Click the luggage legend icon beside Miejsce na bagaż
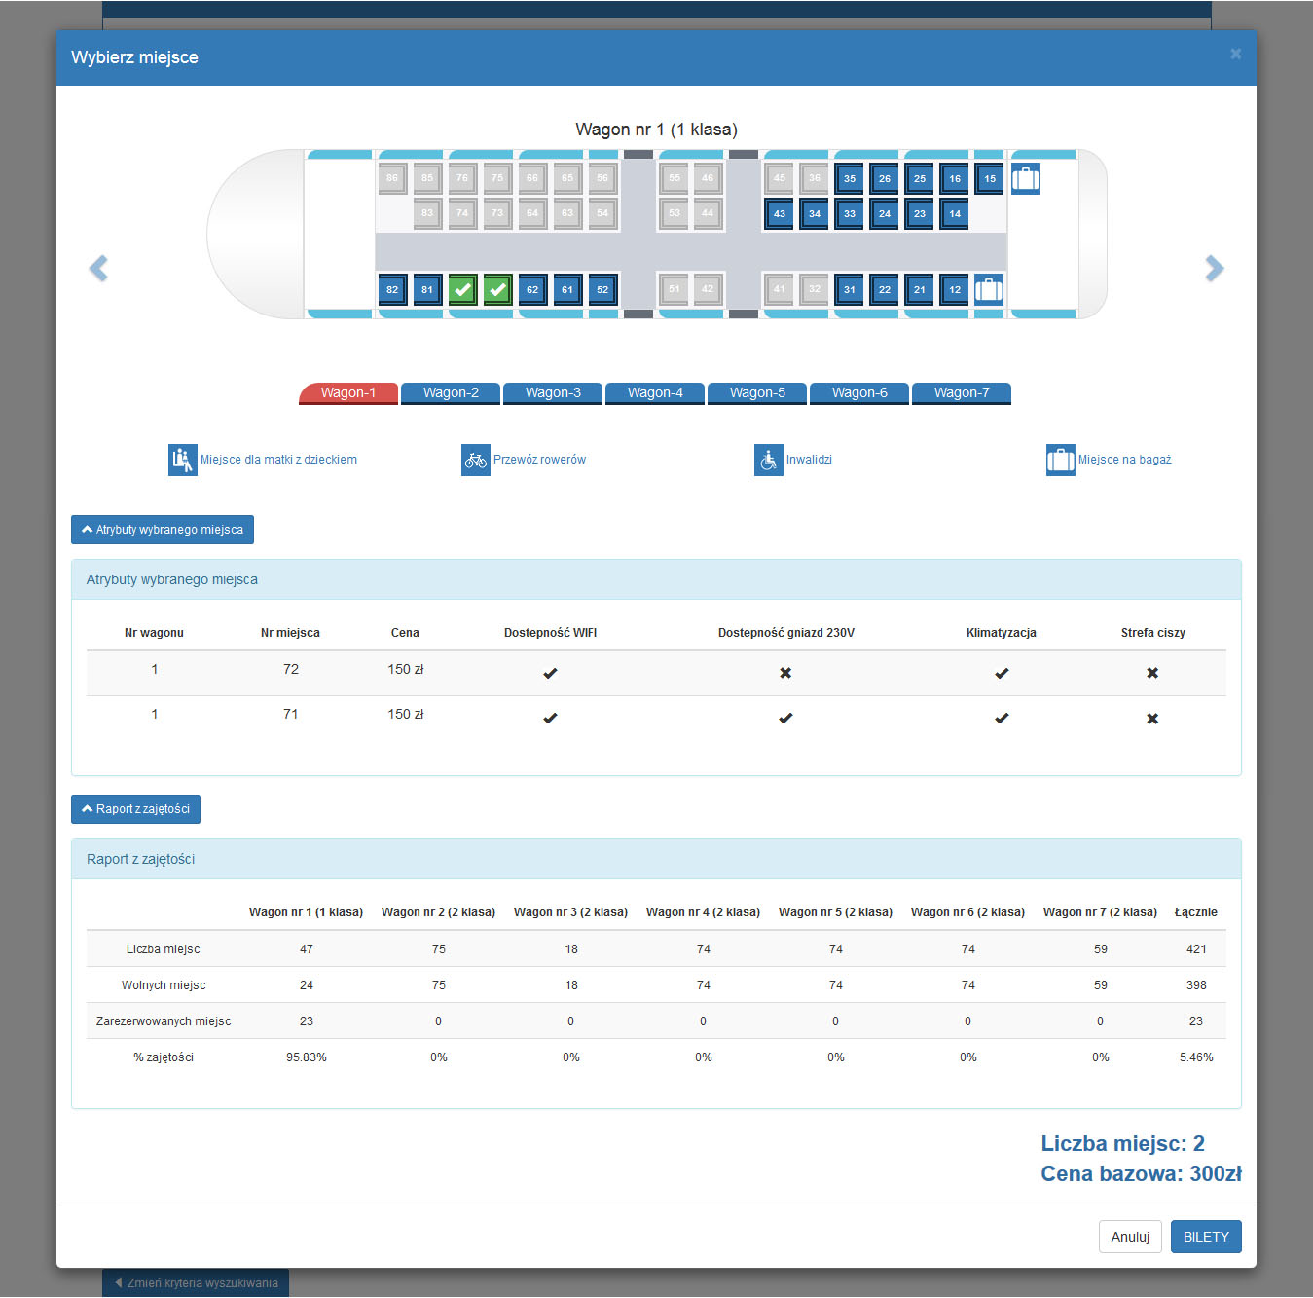The height and width of the screenshot is (1298, 1313). [x=1060, y=460]
